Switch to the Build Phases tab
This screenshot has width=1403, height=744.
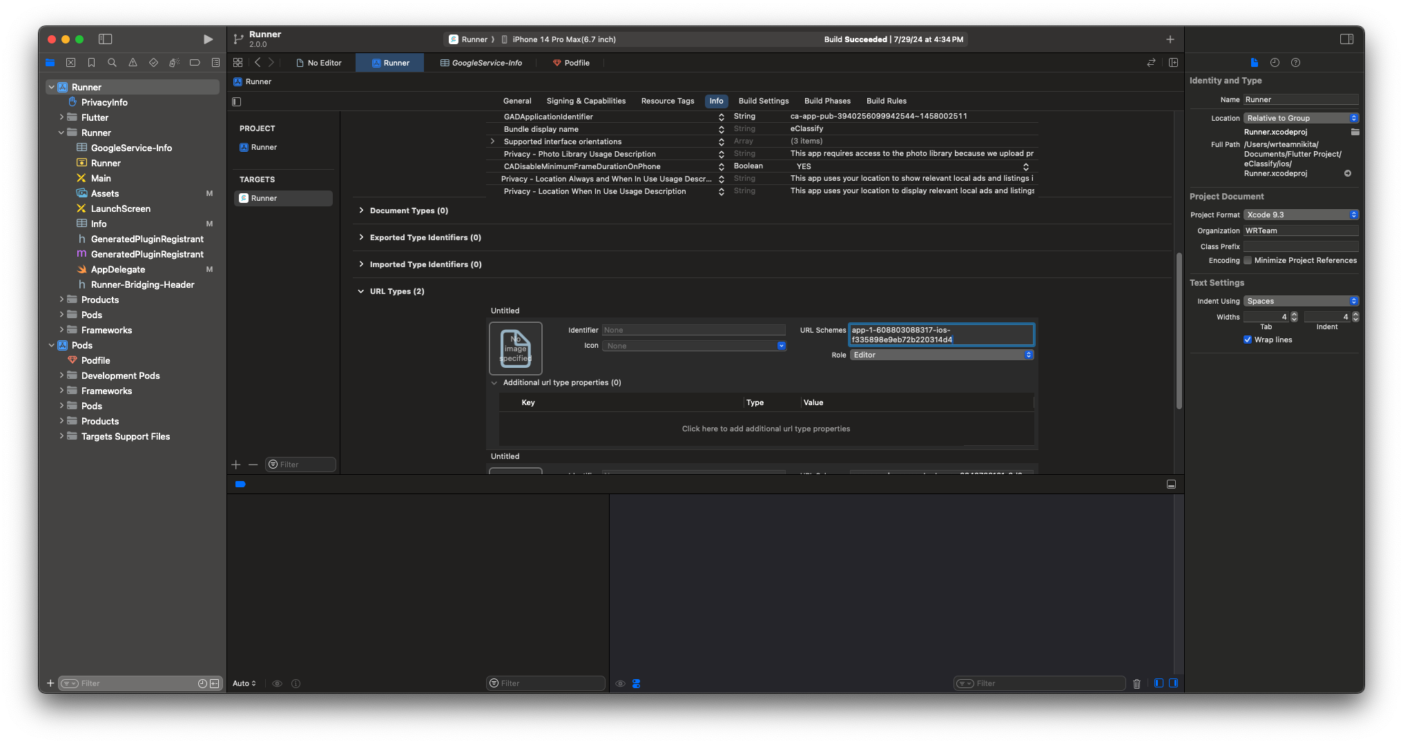tap(827, 101)
